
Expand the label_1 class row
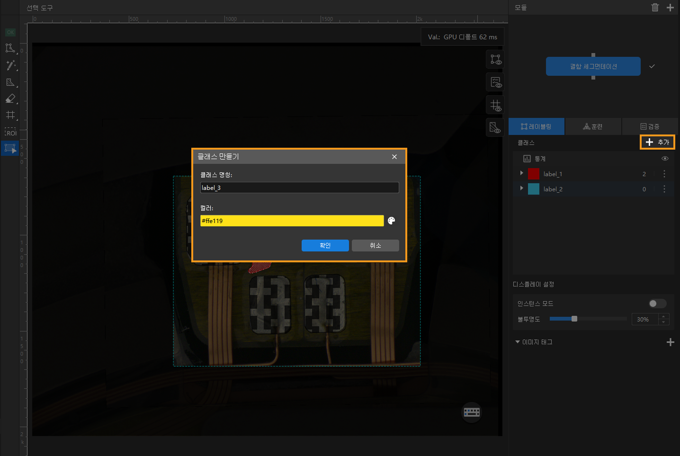pyautogui.click(x=521, y=173)
